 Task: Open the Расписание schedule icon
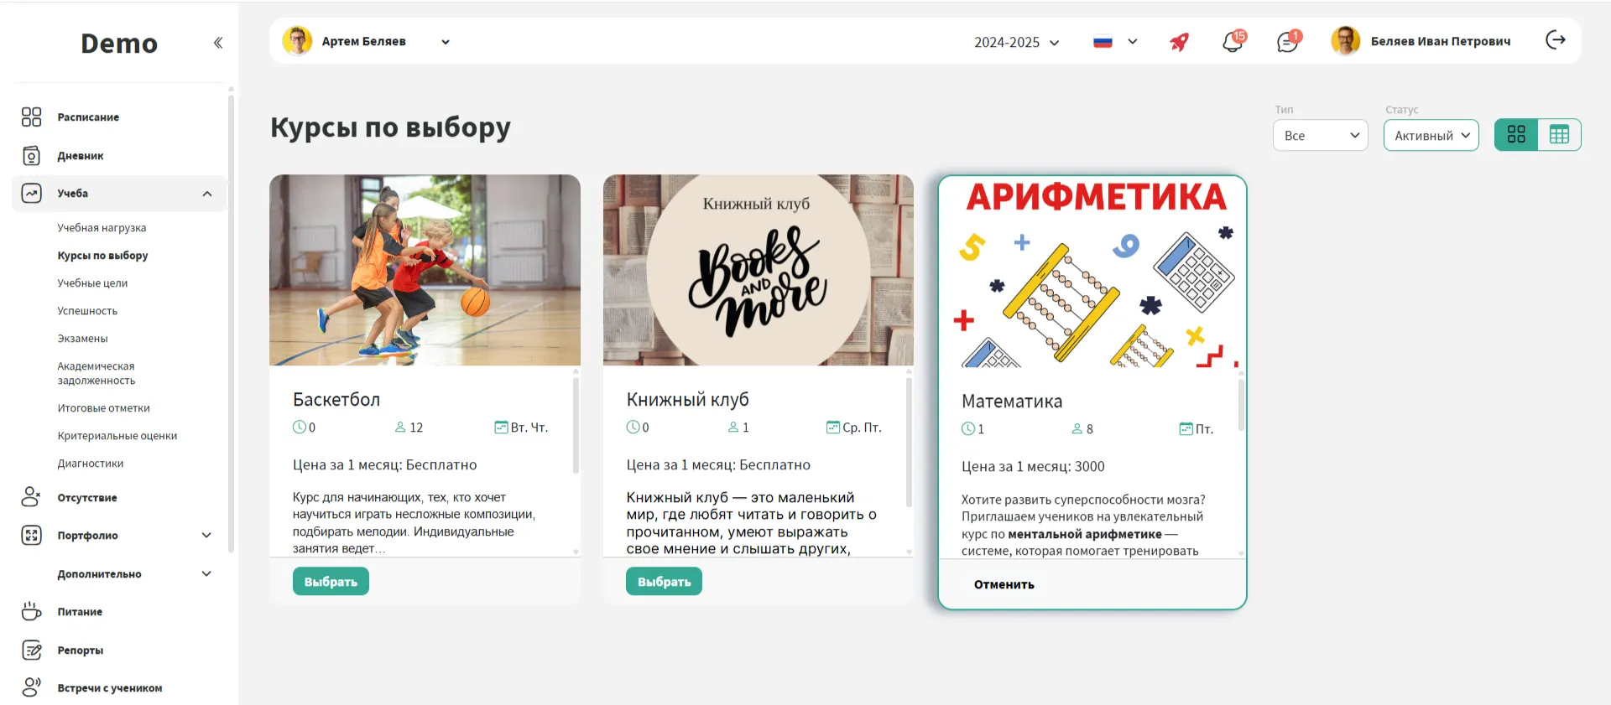coord(31,117)
